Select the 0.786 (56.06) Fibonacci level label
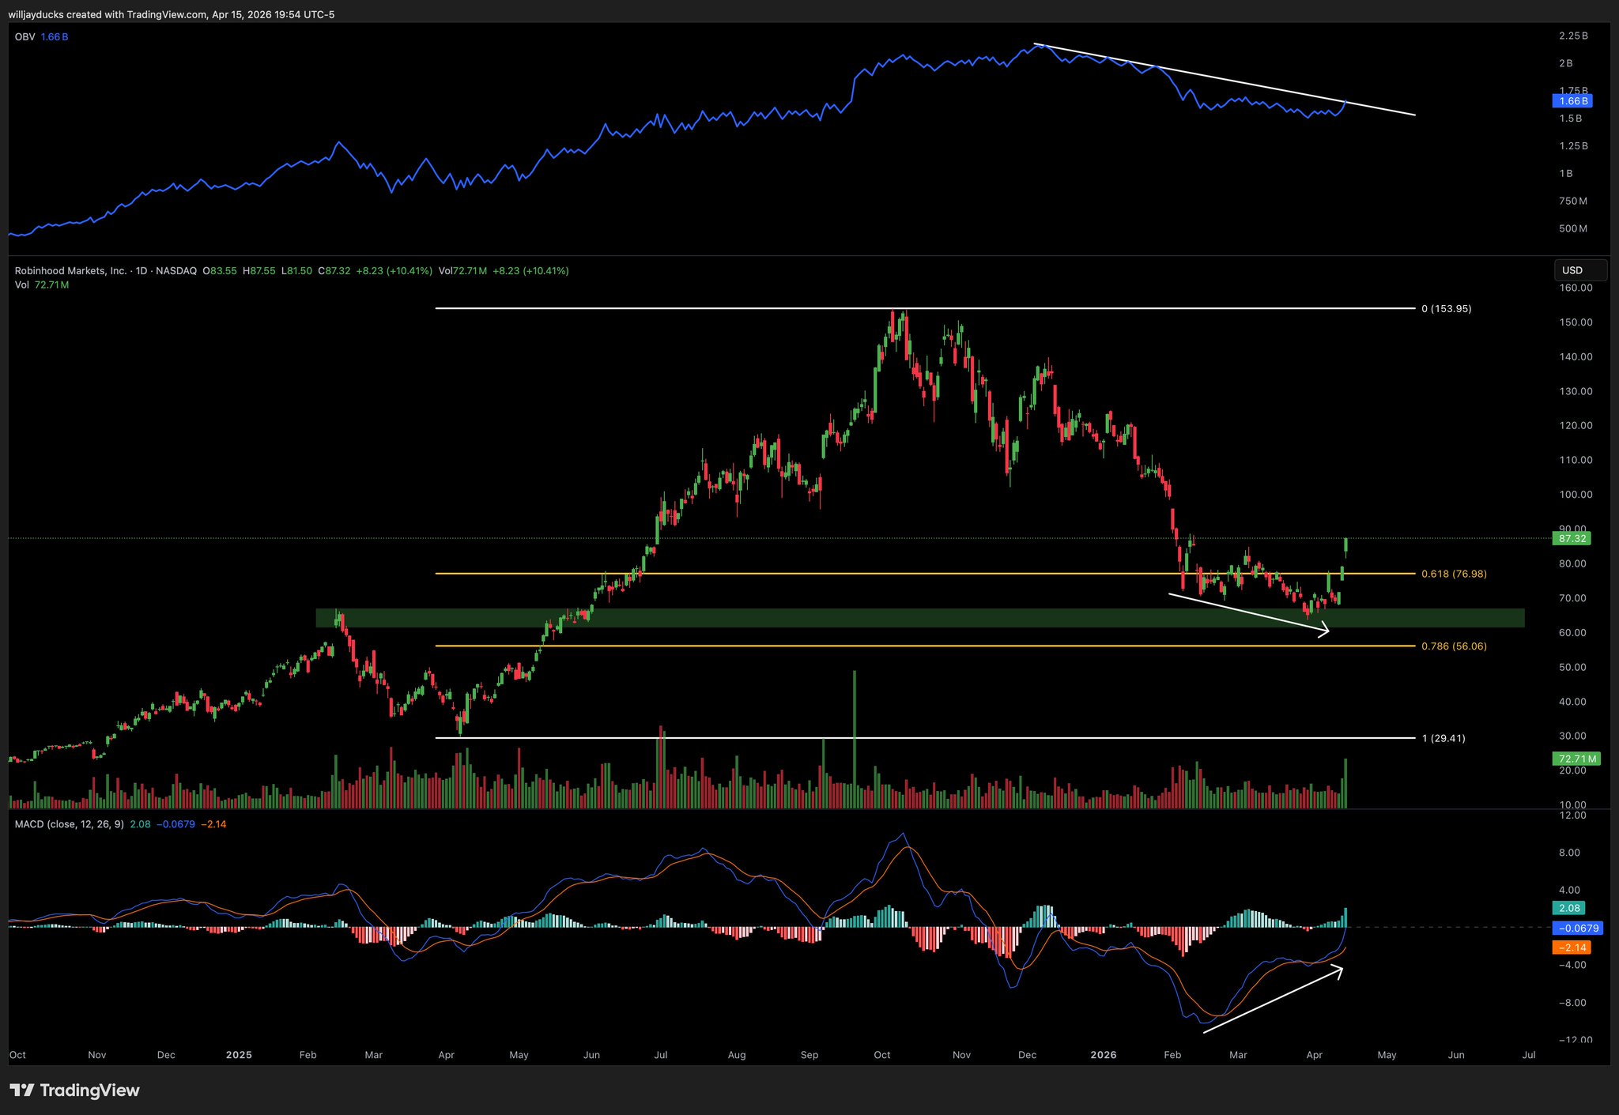Image resolution: width=1619 pixels, height=1115 pixels. [x=1453, y=646]
